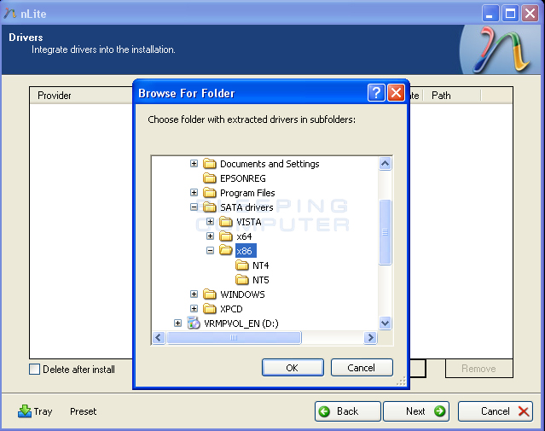Click the vertical scrollbar thumb in folder tree
This screenshot has height=431, width=545.
click(x=386, y=232)
